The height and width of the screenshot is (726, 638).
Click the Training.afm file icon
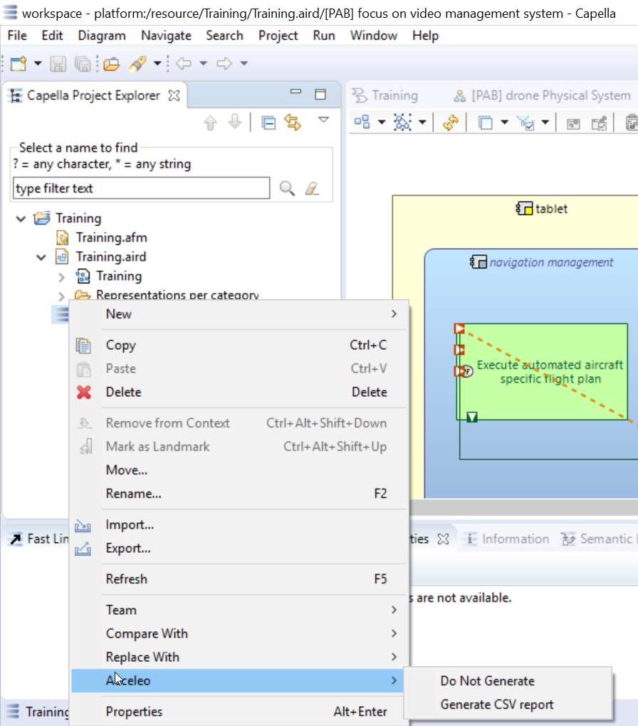(63, 237)
